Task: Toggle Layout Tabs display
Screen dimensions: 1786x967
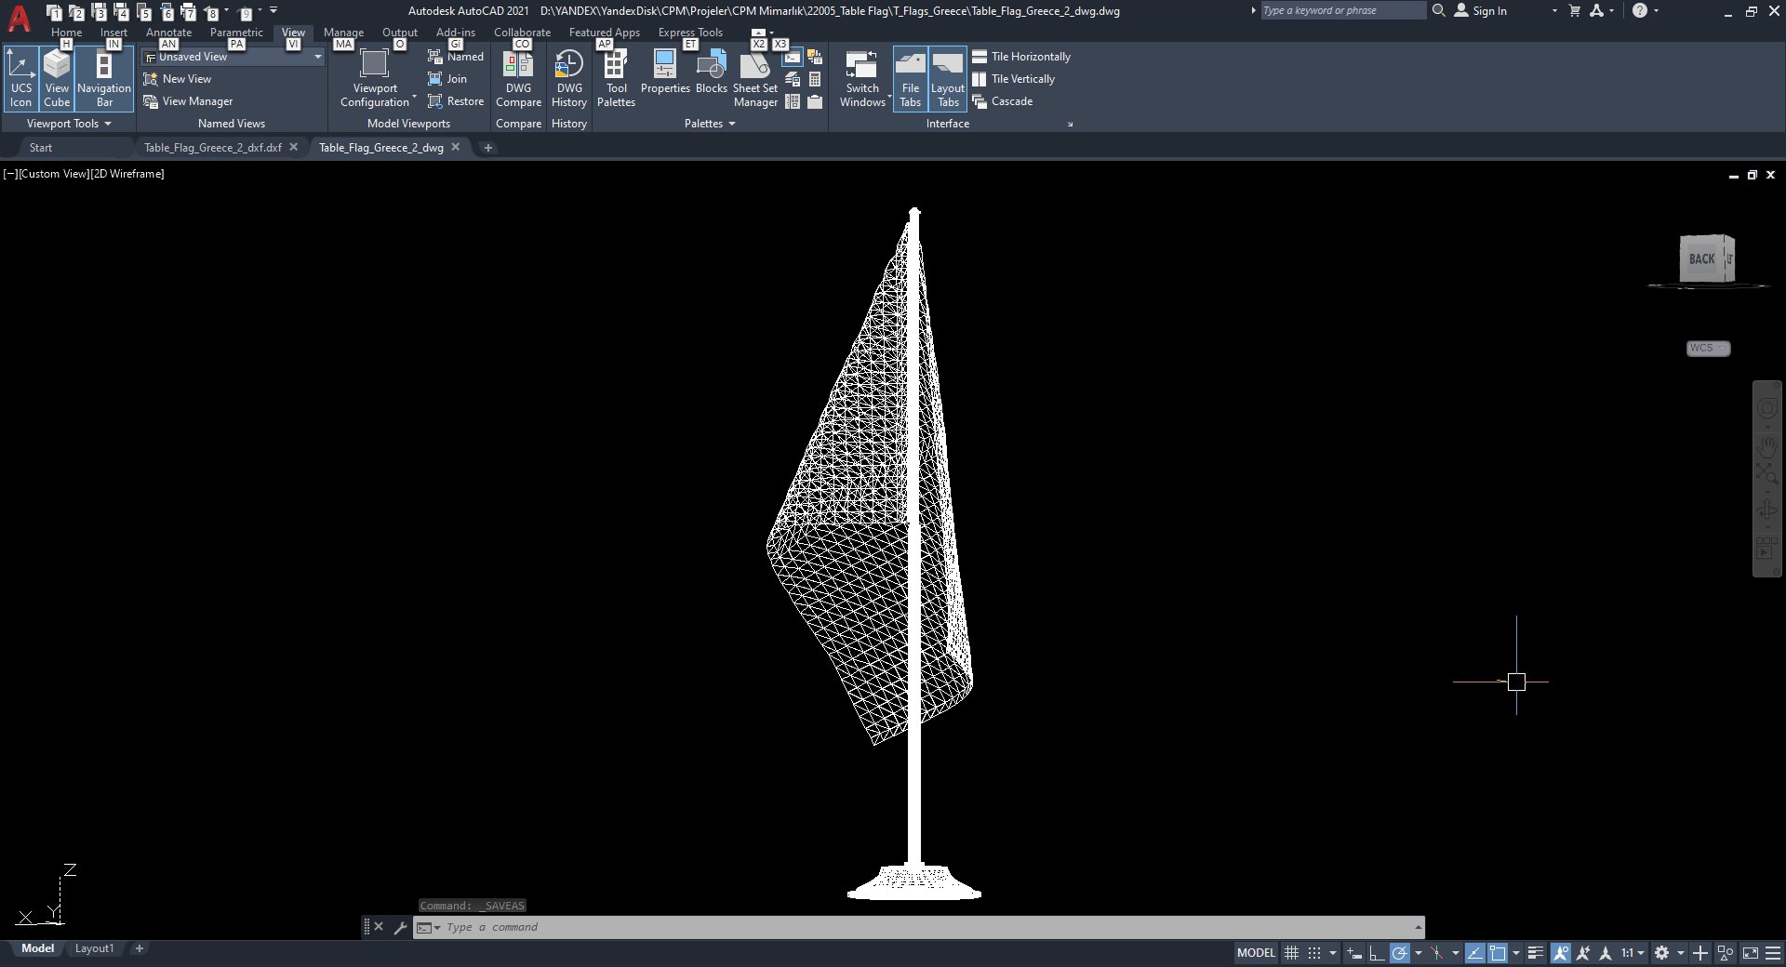Action: click(948, 79)
